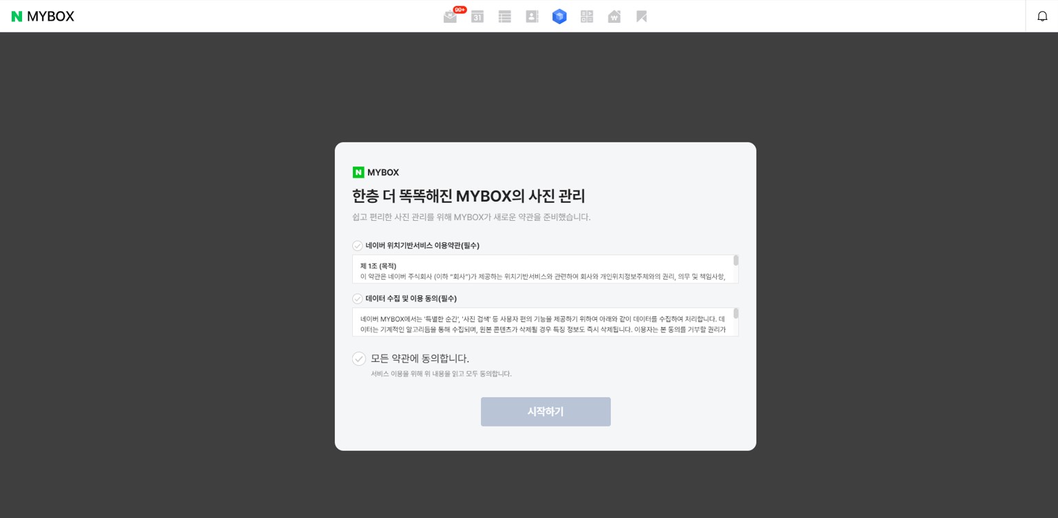Click subtitle 쉽고 편리한 사진 관리를 위해
Viewport: 1058px width, 518px height.
(x=471, y=217)
